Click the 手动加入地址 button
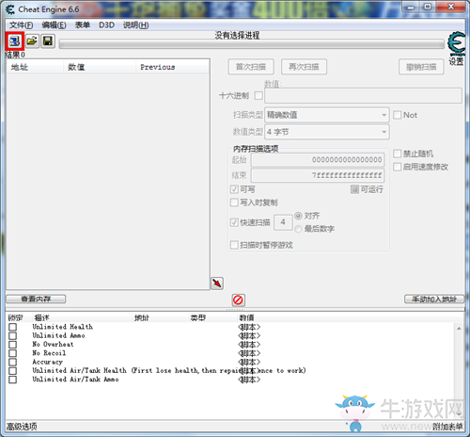Viewport: 470px width, 437px height. point(434,299)
